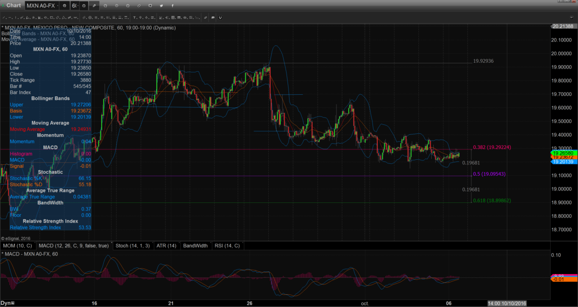Open the symbol search icon beside MXN A0-FX

[65, 6]
